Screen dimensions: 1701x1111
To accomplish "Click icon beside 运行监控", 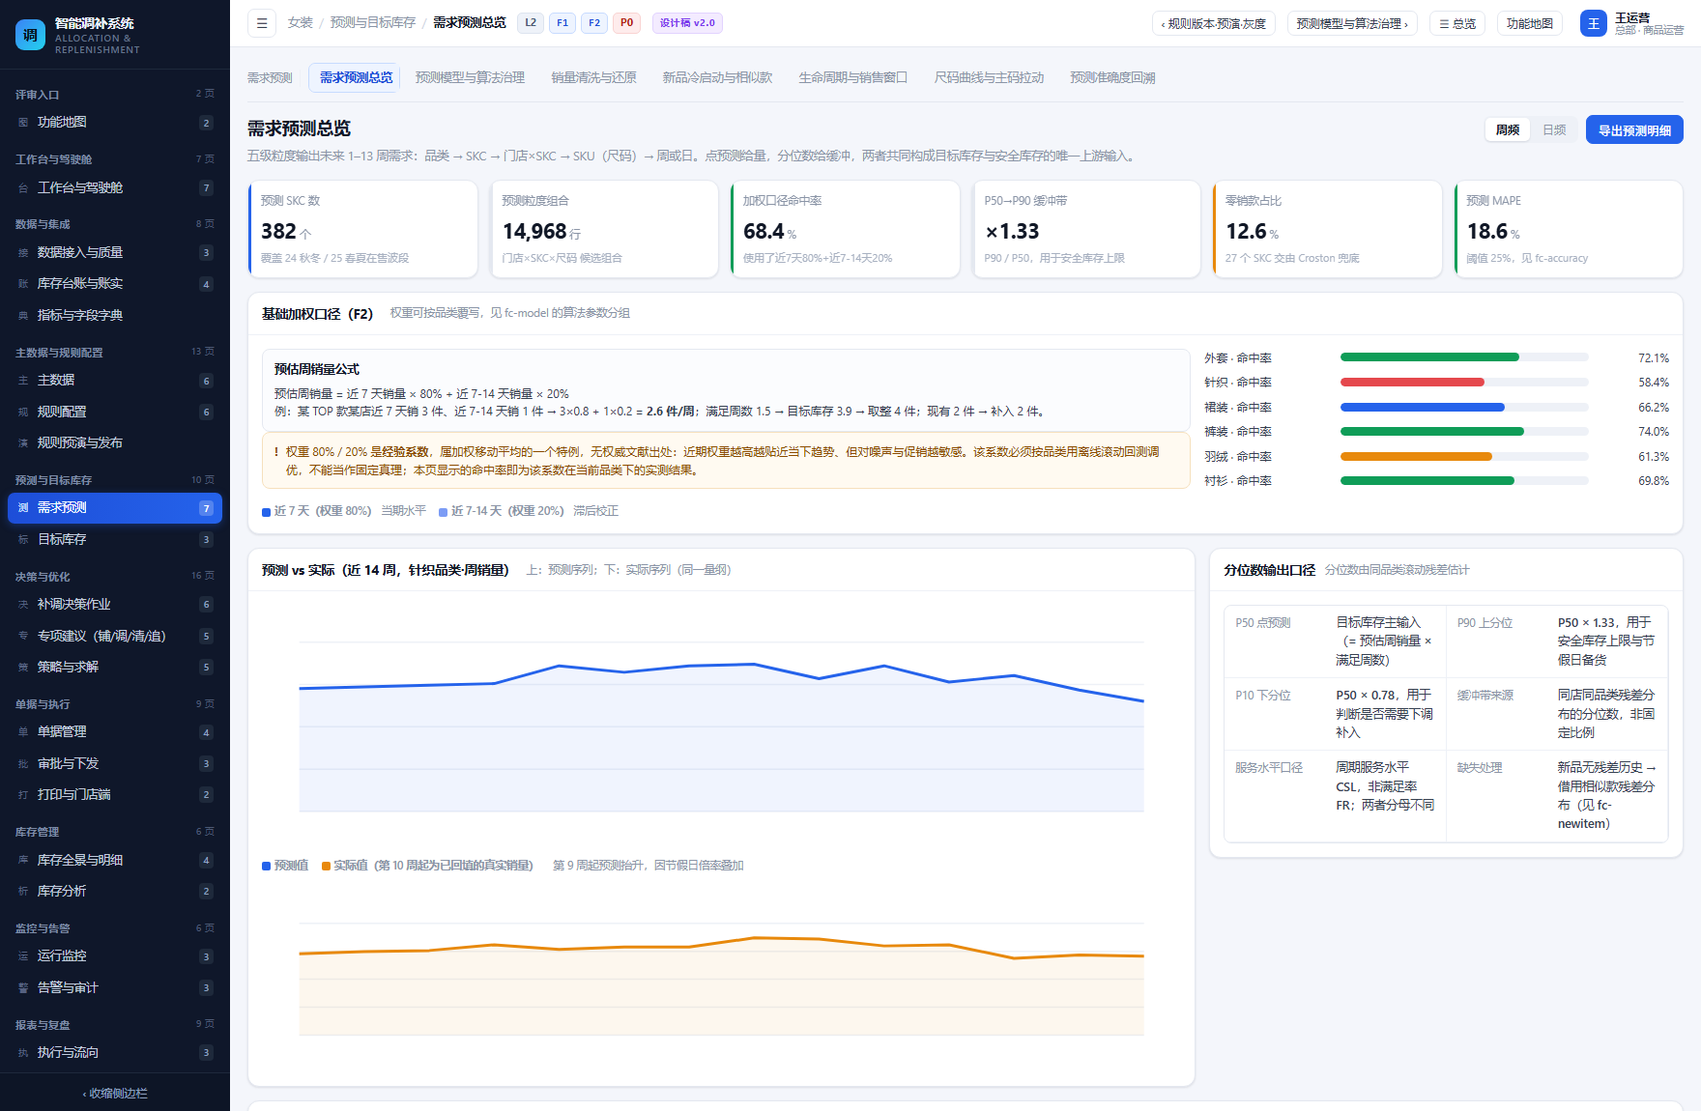I will [23, 956].
